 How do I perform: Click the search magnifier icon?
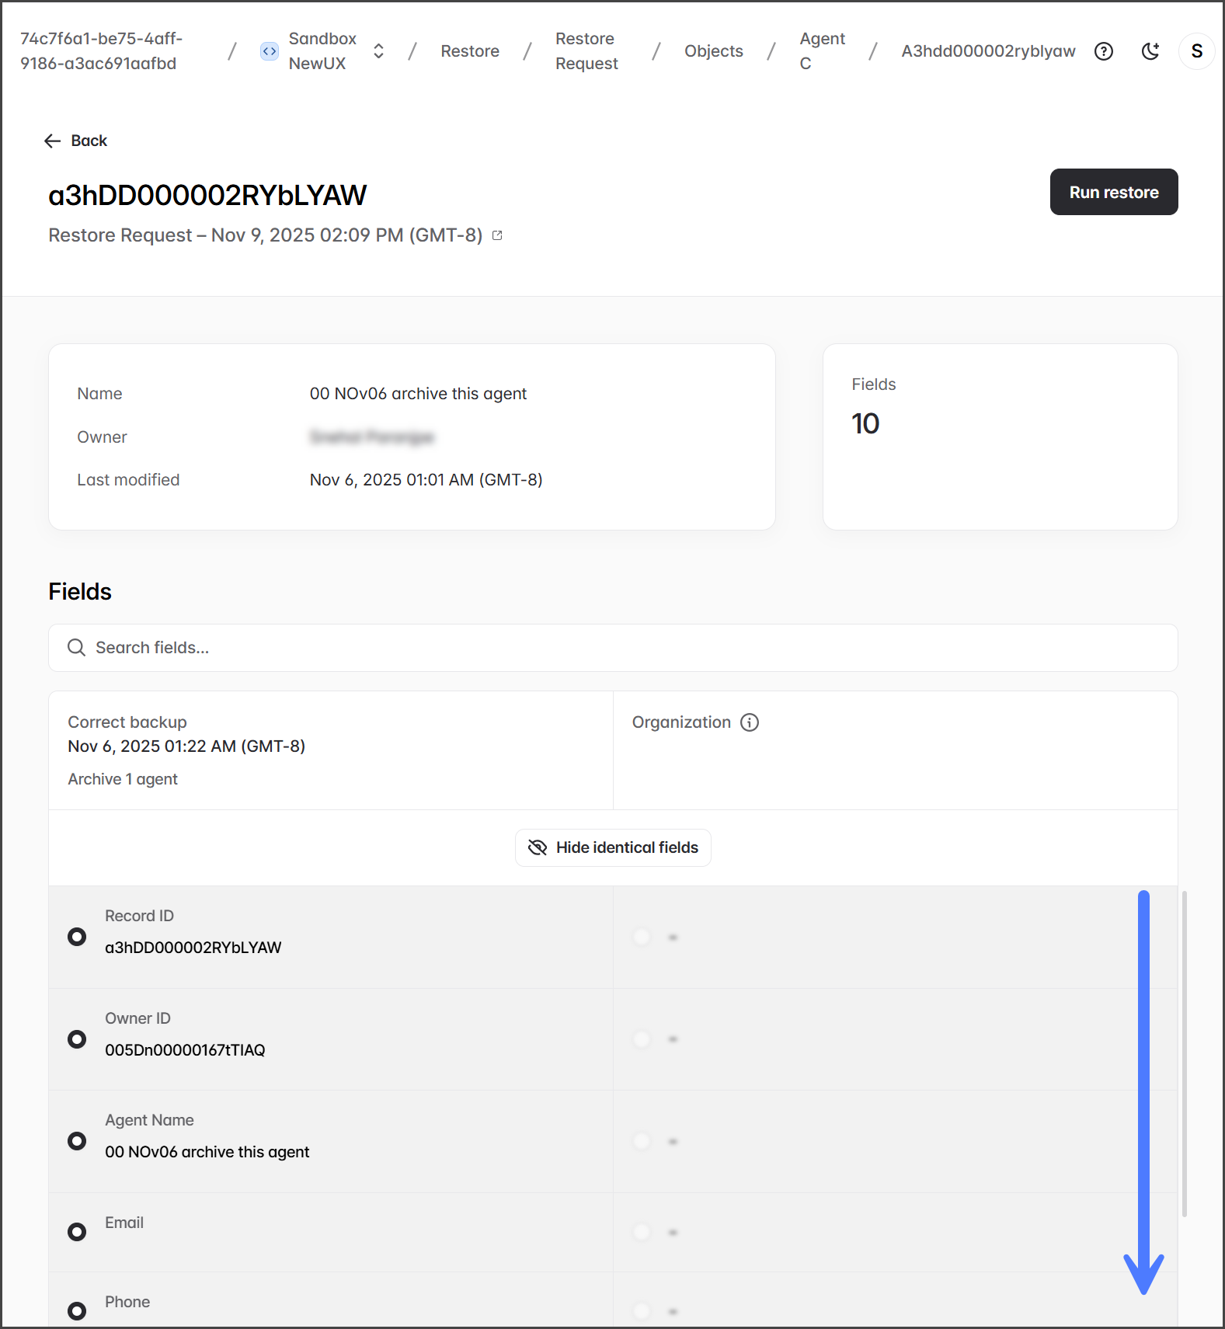pyautogui.click(x=76, y=648)
